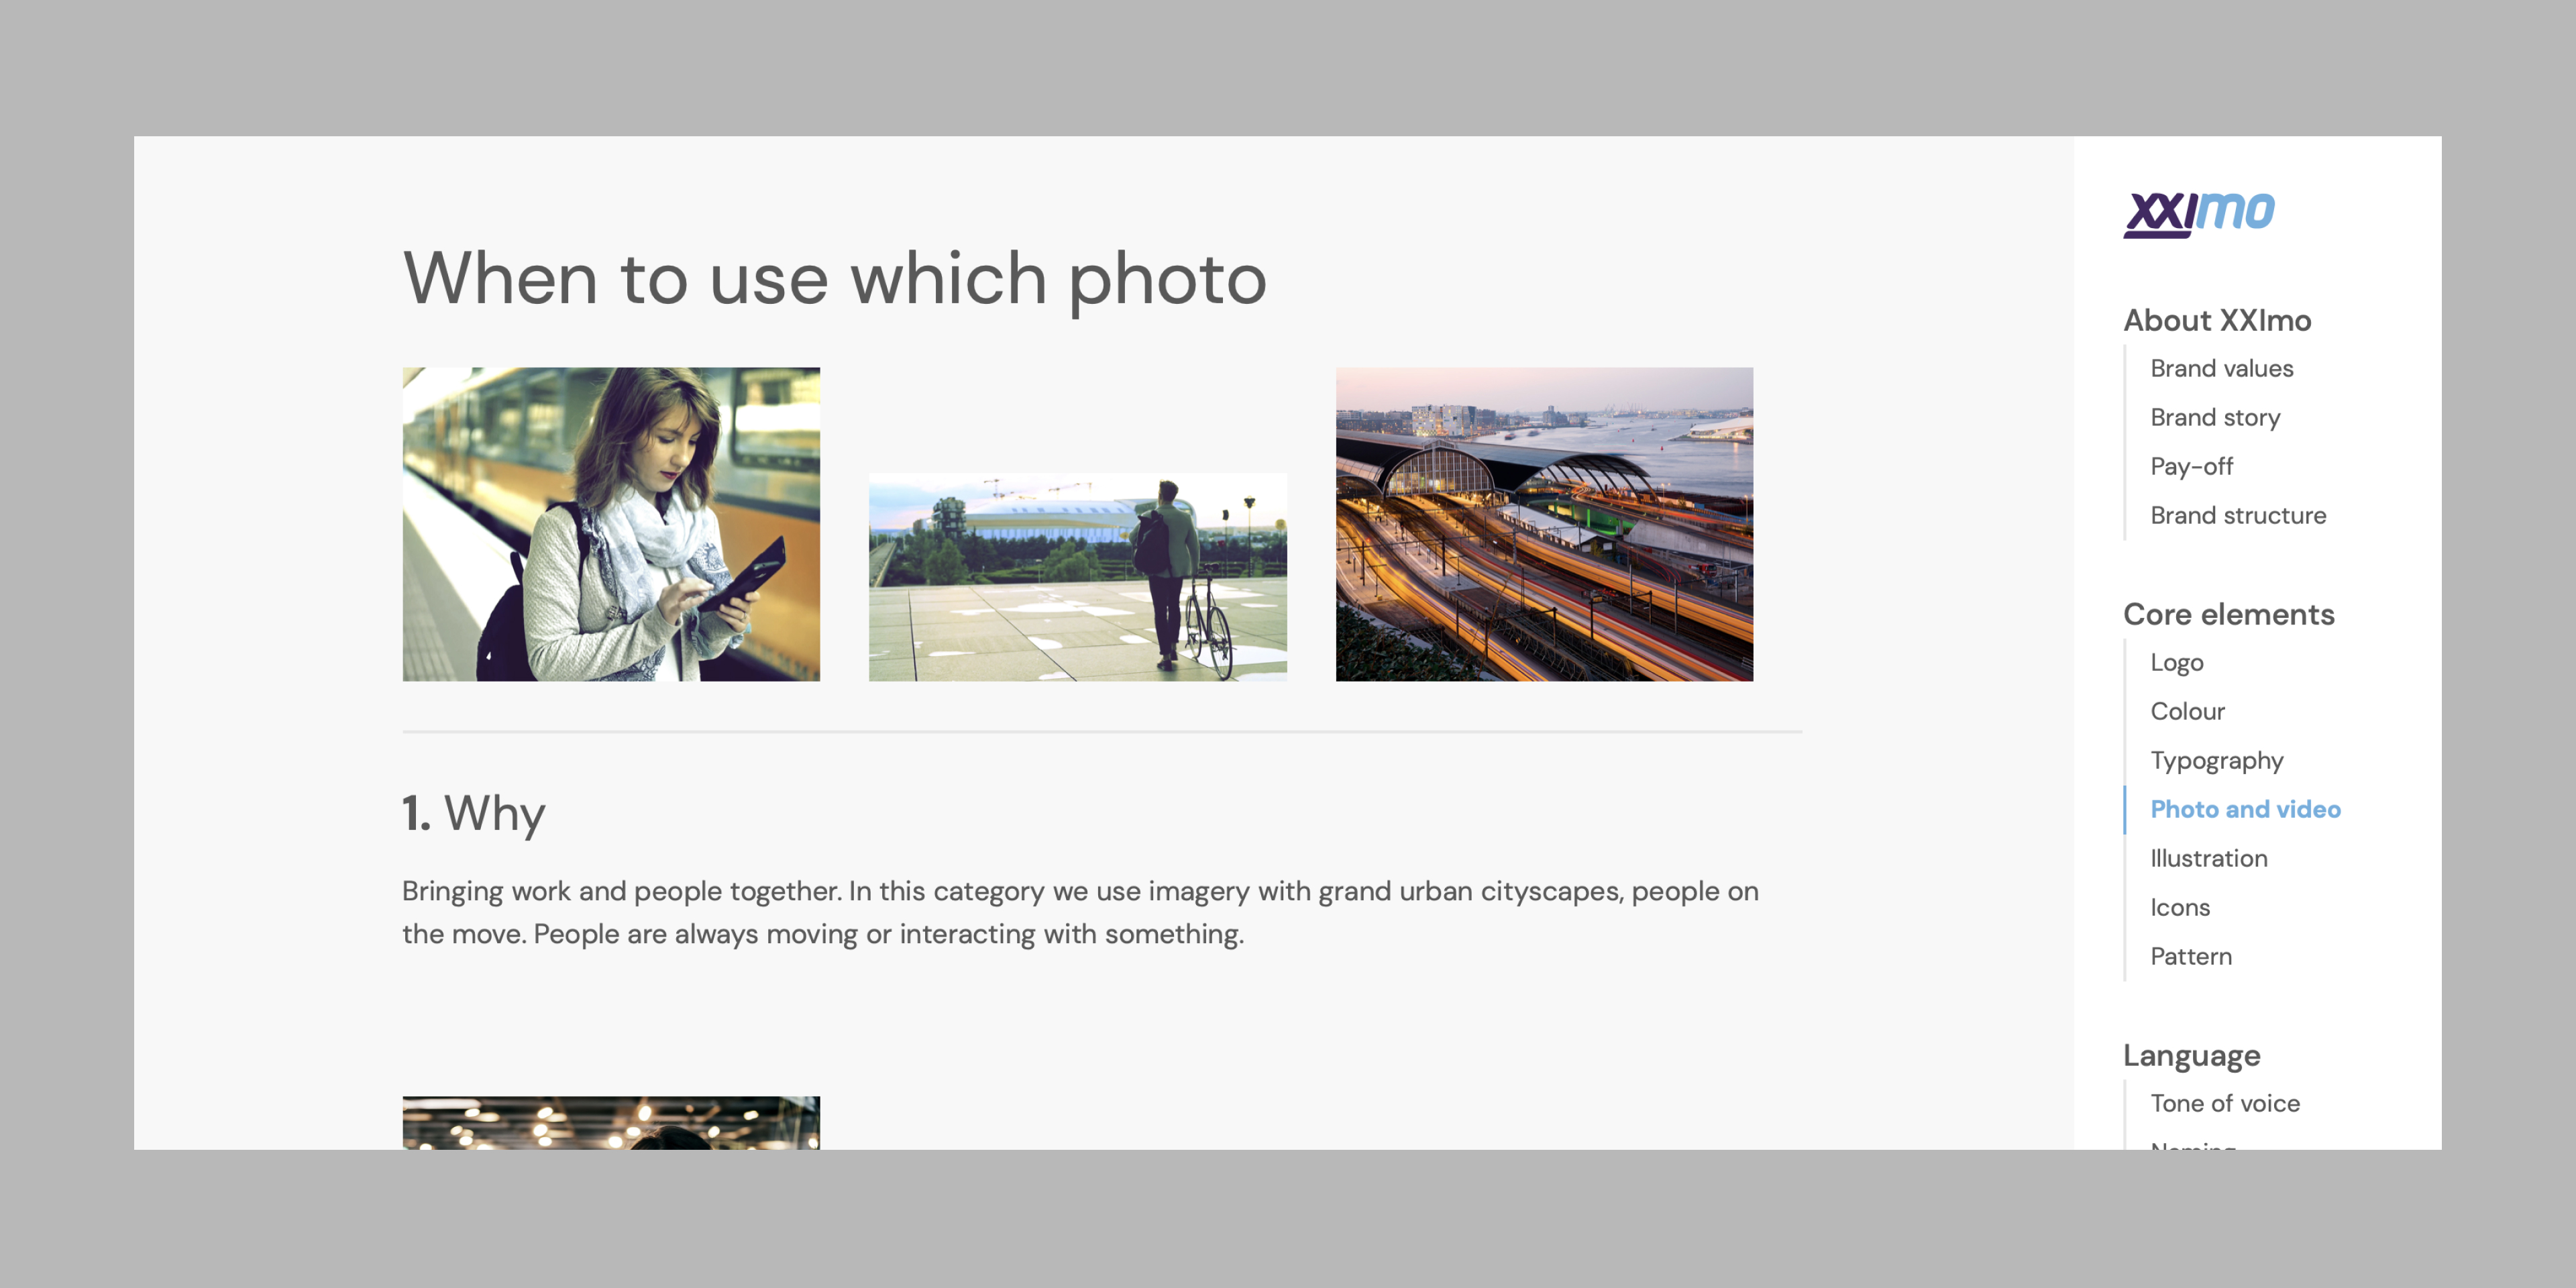Go to Brand story section
Viewport: 2576px width, 1288px height.
coord(2215,417)
